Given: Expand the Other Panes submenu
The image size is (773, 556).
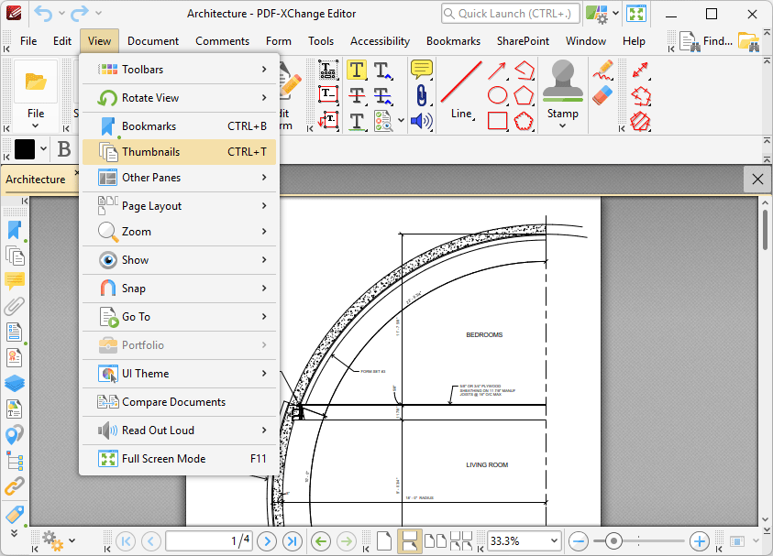Looking at the screenshot, I should (x=179, y=178).
